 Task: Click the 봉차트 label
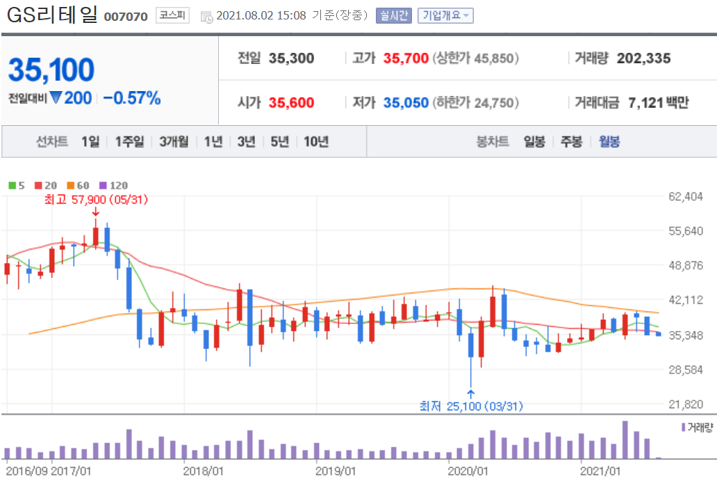click(493, 142)
